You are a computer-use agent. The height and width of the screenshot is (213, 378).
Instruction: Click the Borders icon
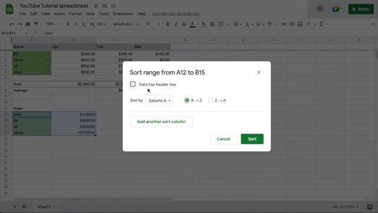[x=212, y=24]
